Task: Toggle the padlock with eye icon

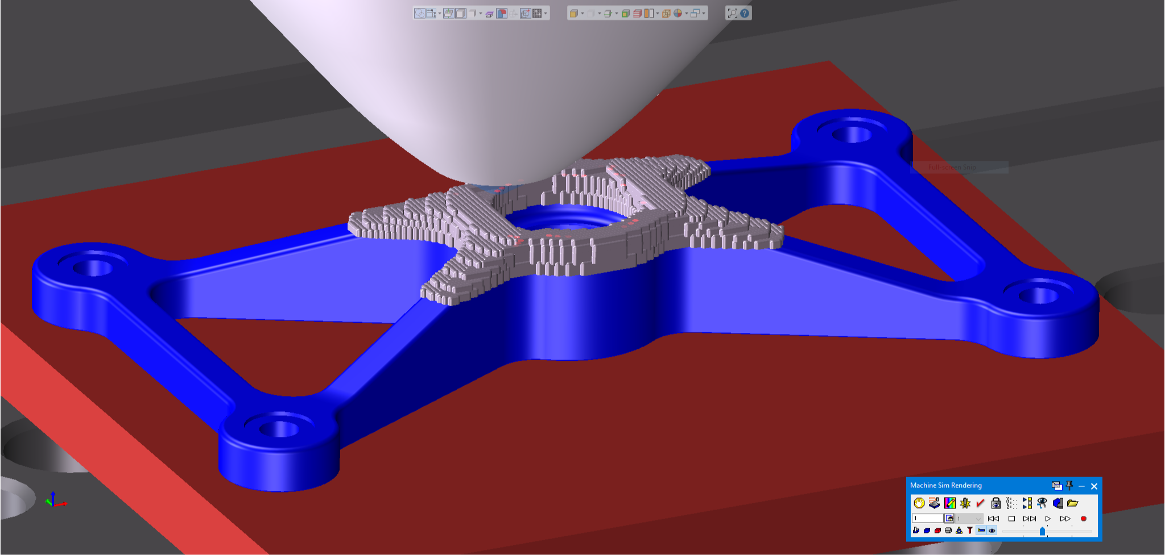Action: tap(996, 503)
